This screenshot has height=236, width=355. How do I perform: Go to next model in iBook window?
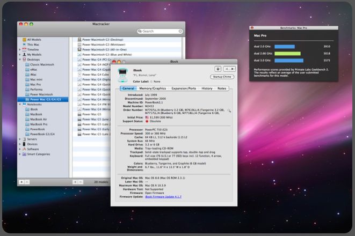pos(233,69)
